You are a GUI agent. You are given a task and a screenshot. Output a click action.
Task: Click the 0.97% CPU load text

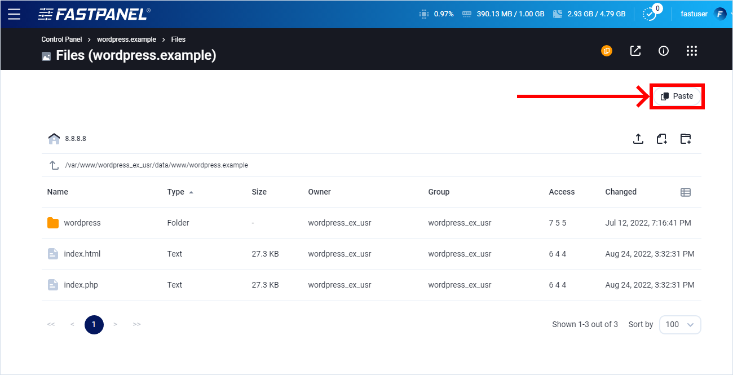coord(444,14)
